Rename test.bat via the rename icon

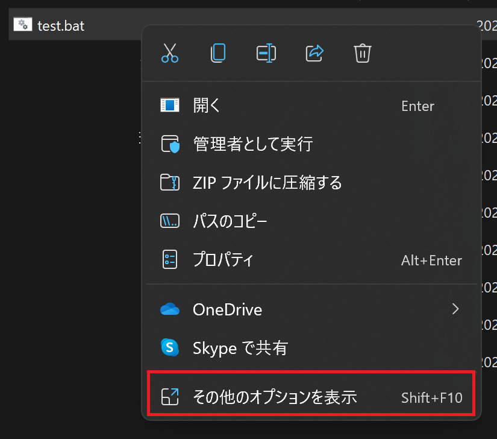click(x=266, y=53)
